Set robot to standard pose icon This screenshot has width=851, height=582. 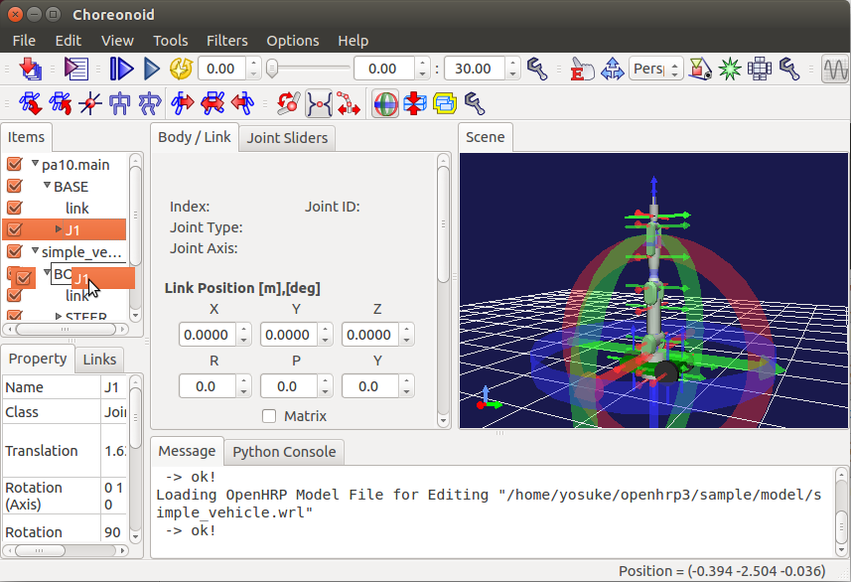[x=150, y=103]
